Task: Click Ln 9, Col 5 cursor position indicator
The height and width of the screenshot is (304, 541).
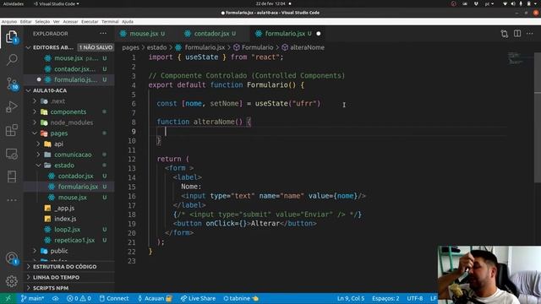Action: [x=351, y=298]
